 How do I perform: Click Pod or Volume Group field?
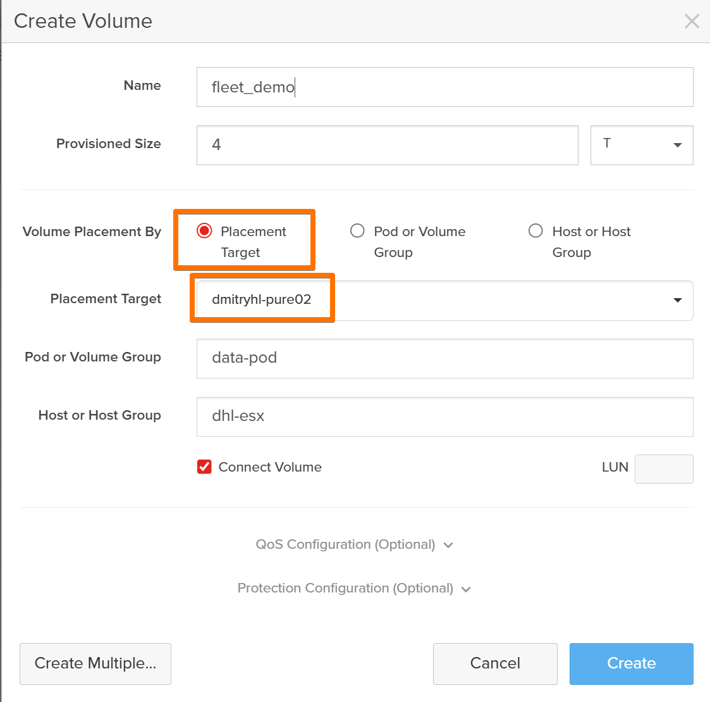444,358
